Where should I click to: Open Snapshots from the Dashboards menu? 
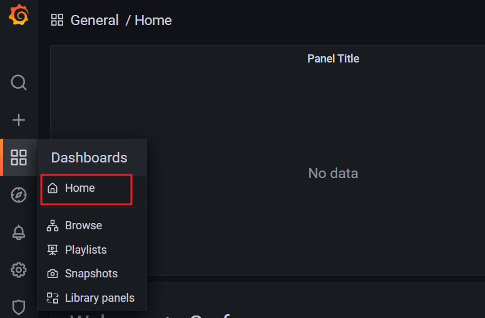tap(92, 274)
